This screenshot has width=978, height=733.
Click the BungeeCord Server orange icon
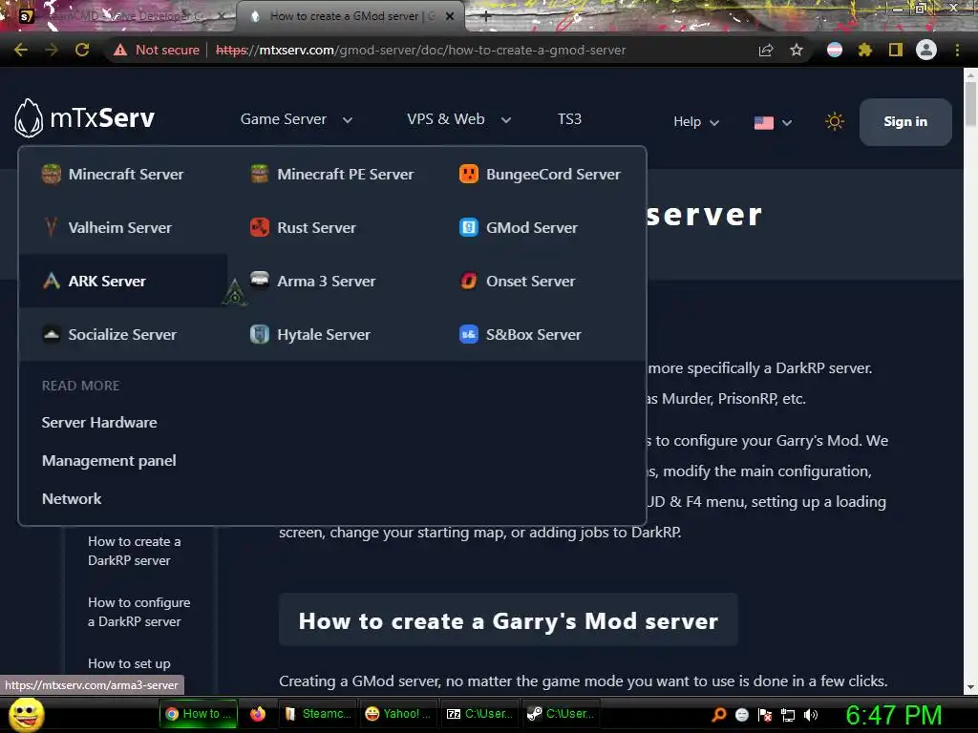pos(468,174)
